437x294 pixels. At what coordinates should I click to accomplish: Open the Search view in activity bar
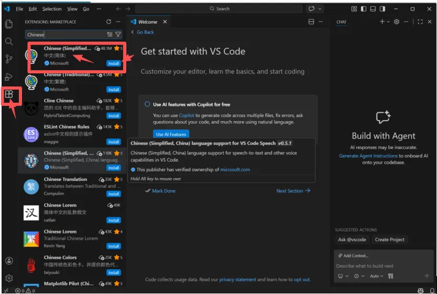(x=9, y=41)
